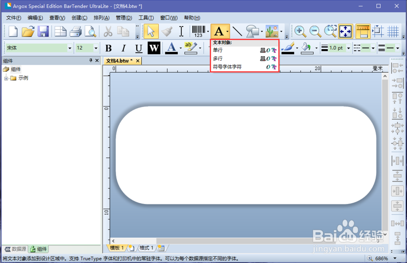Zoom to selection magnifier icon
The image size is (407, 263).
(x=330, y=31)
